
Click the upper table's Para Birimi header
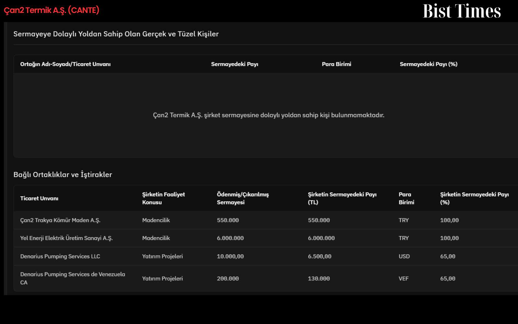(x=336, y=64)
